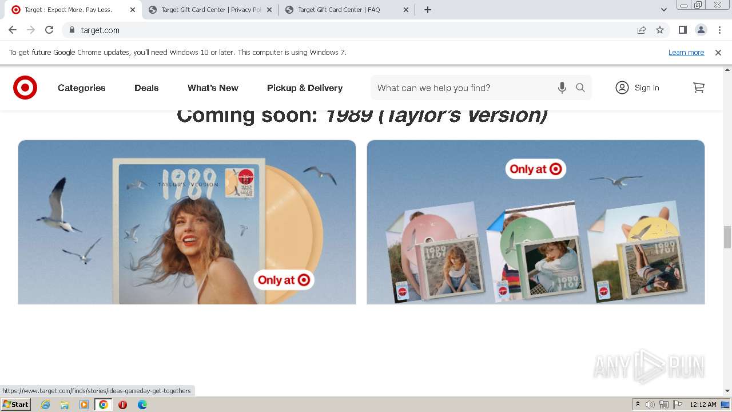
Task: Share this page icon in address bar
Action: point(642,30)
